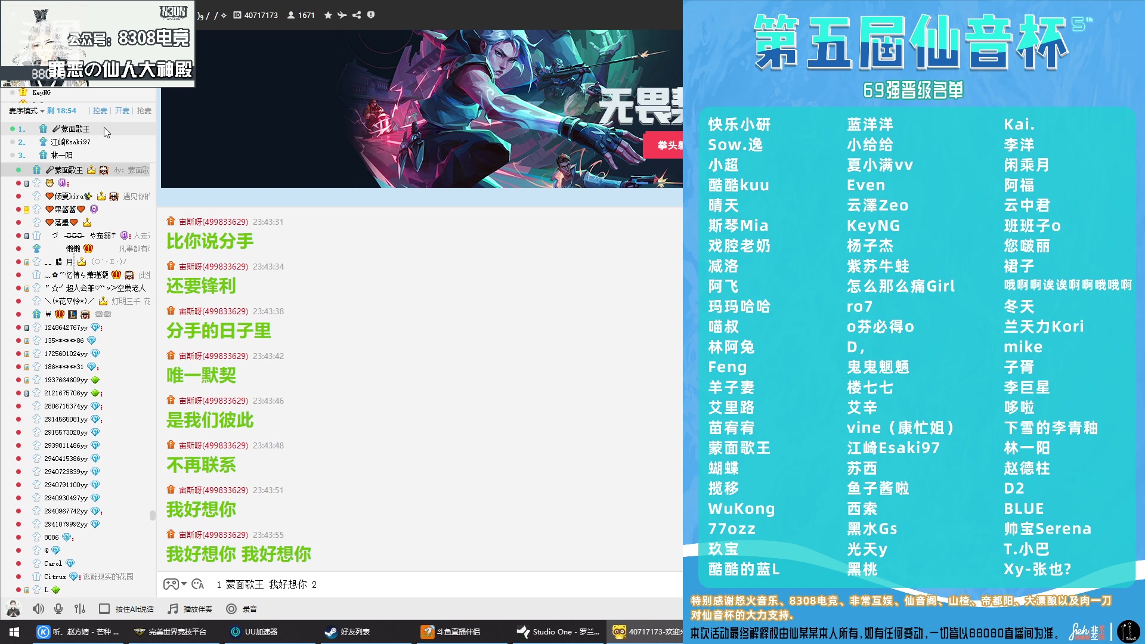
Task: Select the text style icon beside the gamepad
Action: 198,585
